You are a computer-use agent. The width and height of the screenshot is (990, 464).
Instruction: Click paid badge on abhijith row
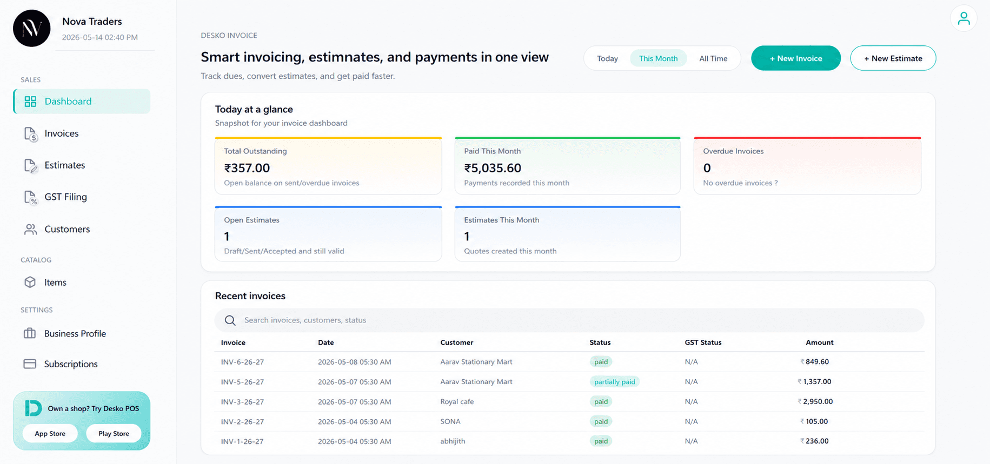(x=601, y=441)
